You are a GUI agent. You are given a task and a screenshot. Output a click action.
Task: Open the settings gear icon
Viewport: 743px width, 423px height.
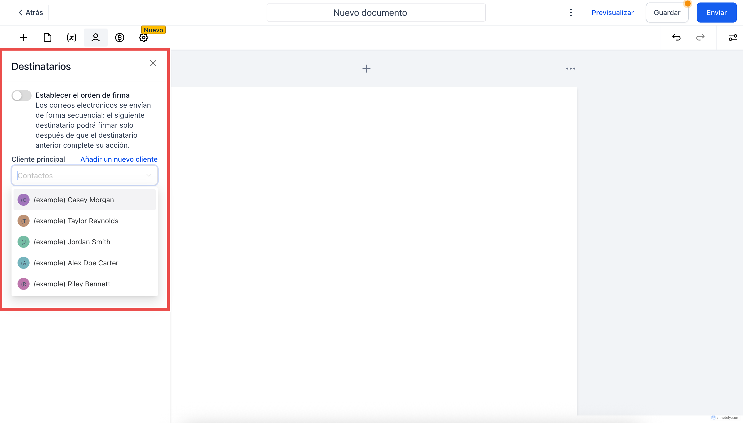point(143,38)
